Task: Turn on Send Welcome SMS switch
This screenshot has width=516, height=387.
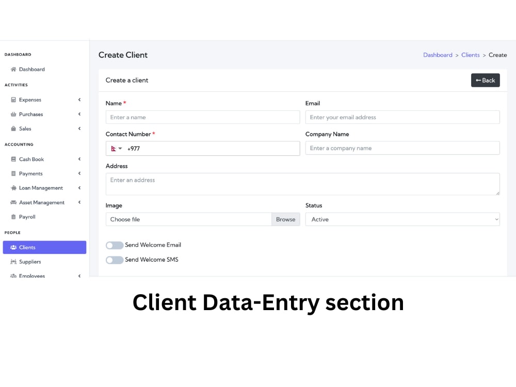Action: [115, 260]
